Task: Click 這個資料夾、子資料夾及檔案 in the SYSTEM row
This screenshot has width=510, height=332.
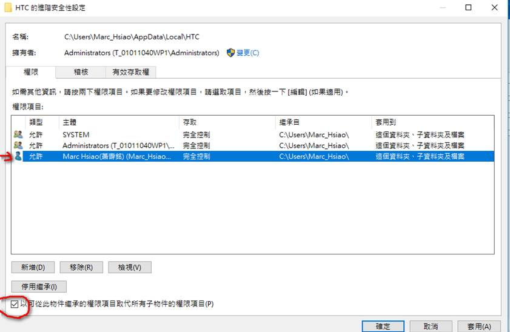Action: pyautogui.click(x=420, y=134)
